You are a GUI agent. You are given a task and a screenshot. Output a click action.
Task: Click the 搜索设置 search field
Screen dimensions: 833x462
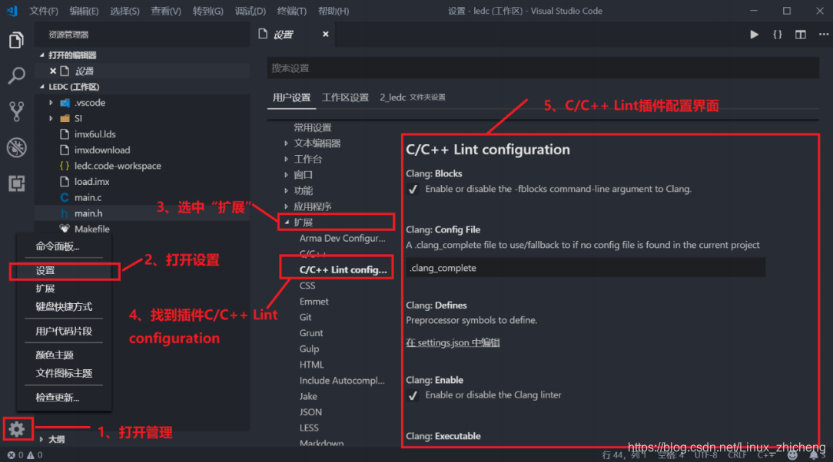coord(543,68)
